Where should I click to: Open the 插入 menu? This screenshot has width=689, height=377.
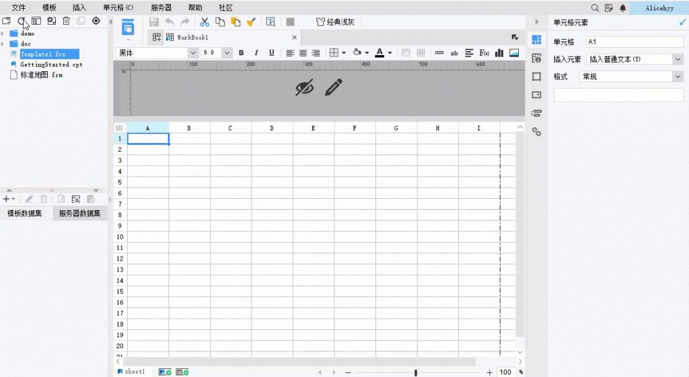[79, 8]
